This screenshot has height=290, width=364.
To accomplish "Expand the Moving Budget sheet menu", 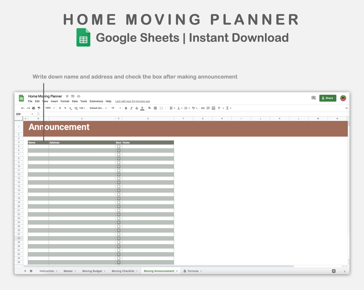I will coord(105,271).
